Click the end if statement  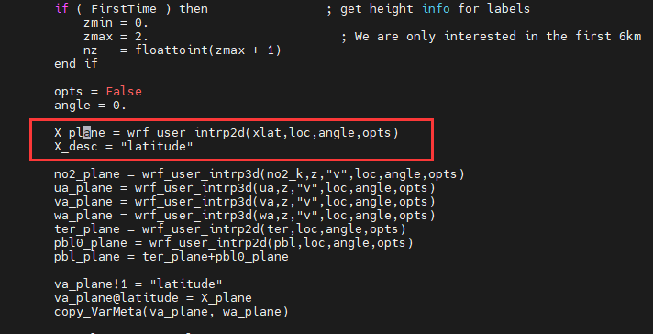(76, 63)
